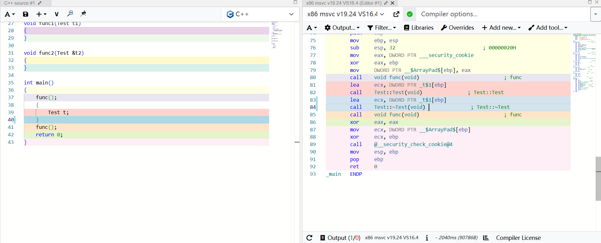Open the Filter... dropdown menu
This screenshot has width=601, height=243.
pyautogui.click(x=382, y=28)
